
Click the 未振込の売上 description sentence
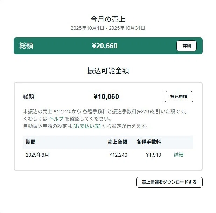105,111
